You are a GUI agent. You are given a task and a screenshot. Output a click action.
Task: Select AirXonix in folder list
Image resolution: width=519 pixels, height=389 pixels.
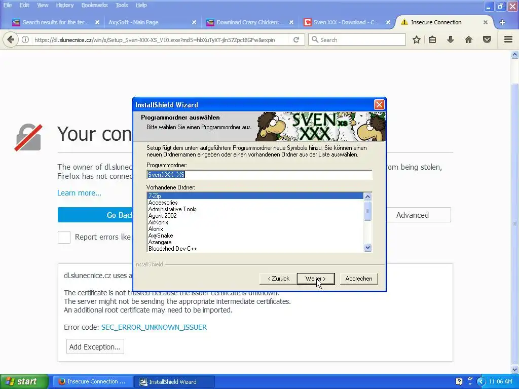255,222
